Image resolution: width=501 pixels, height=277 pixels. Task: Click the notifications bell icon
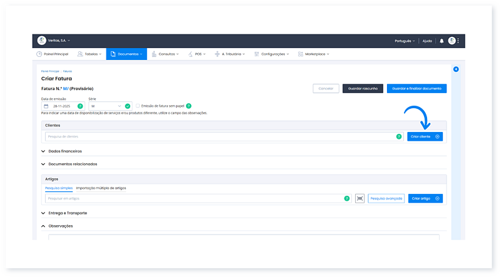[442, 41]
